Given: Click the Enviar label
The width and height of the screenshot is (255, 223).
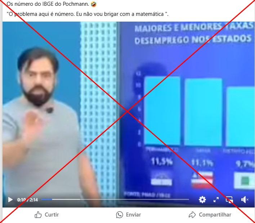Looking at the screenshot, I should [x=133, y=215].
